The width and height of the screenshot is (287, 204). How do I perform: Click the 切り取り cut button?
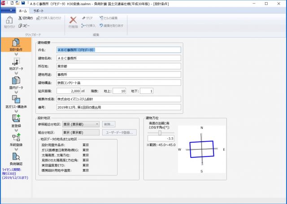pos(25,18)
